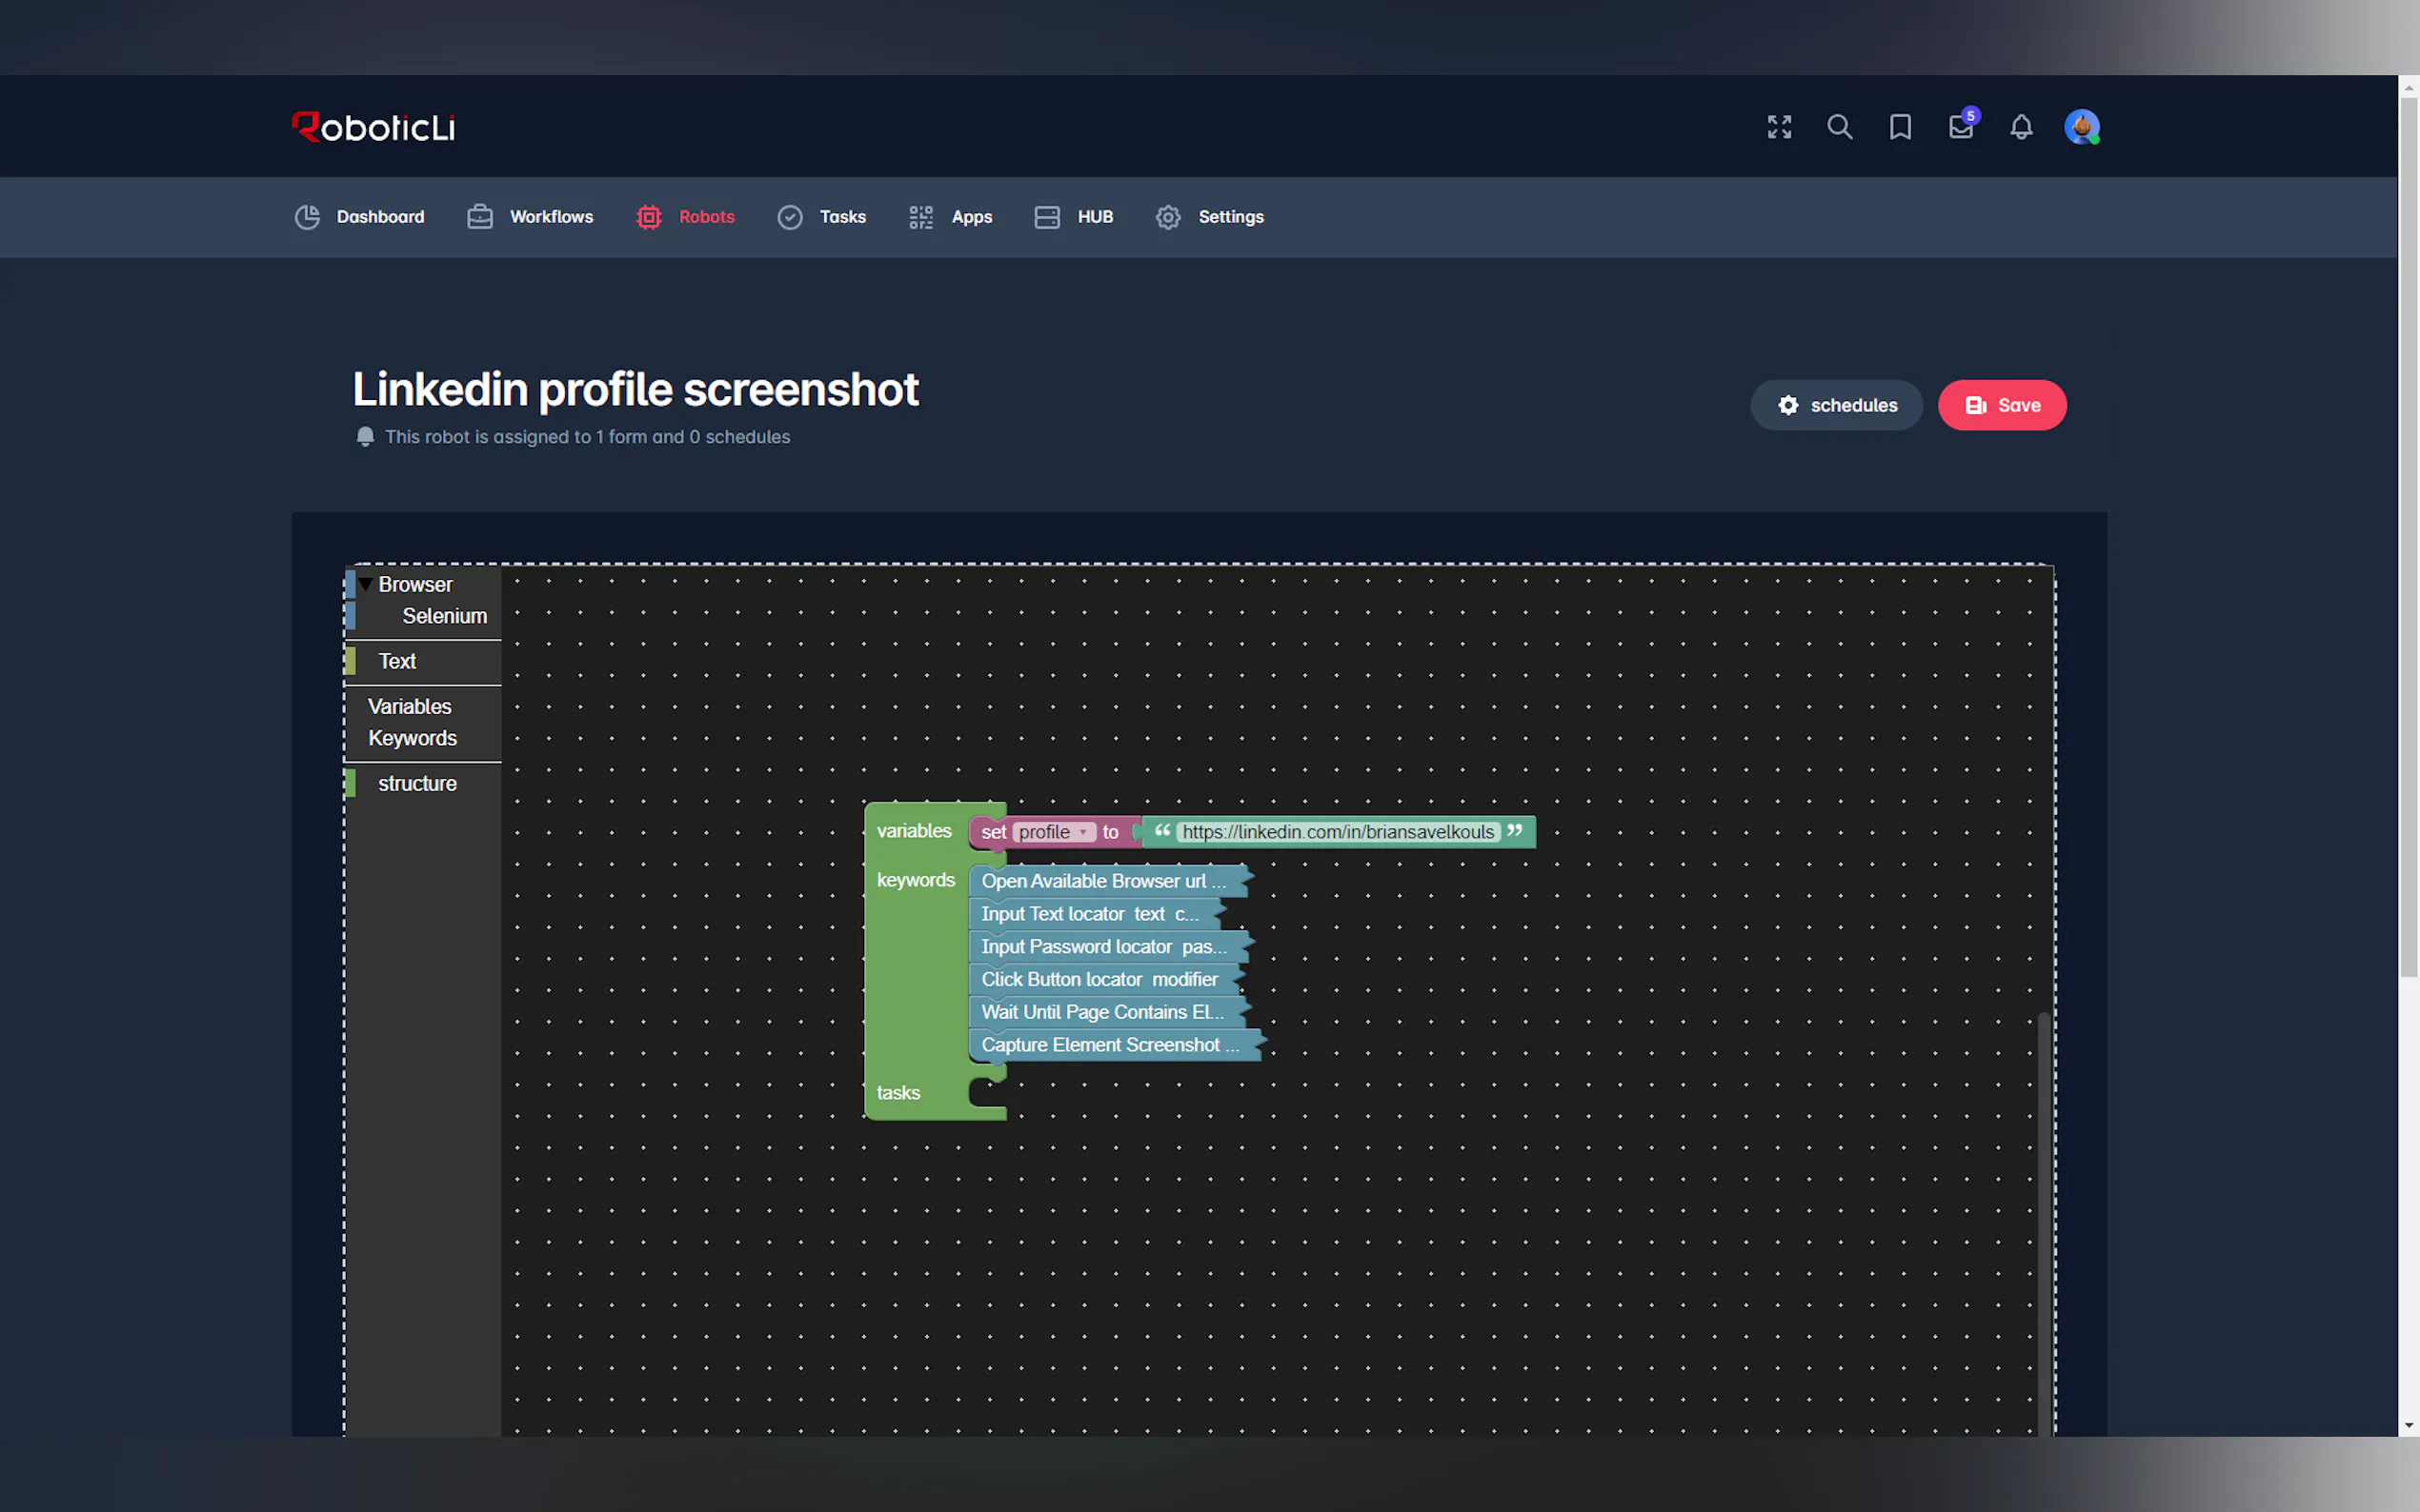Click the bookmark icon in header

pos(1900,127)
